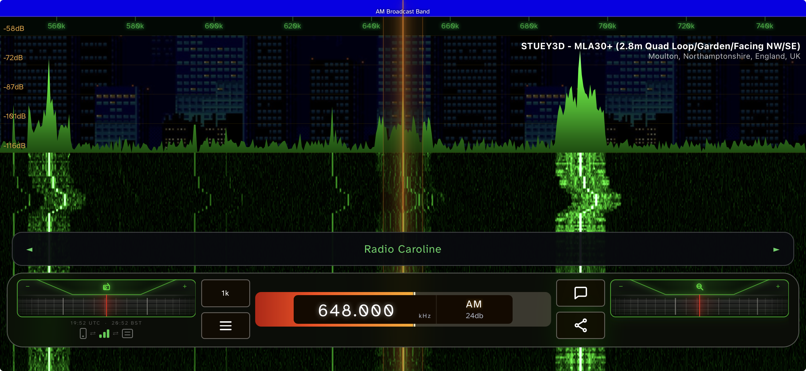Click the spectrum peak near 558k
The height and width of the screenshot is (371, 806).
point(49,106)
